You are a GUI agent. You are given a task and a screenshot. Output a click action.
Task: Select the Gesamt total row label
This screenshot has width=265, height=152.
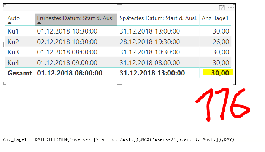pyautogui.click(x=20, y=73)
